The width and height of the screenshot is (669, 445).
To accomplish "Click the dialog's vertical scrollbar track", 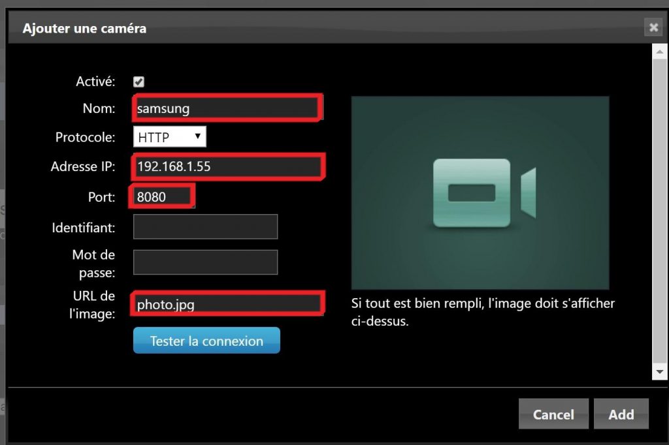I will [x=660, y=209].
